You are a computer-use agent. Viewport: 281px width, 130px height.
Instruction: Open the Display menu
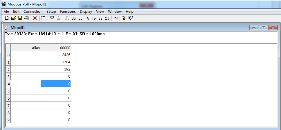pyautogui.click(x=86, y=12)
